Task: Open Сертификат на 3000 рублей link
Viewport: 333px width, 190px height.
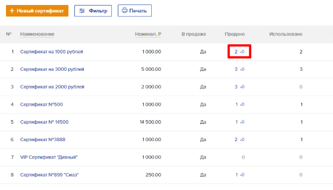Action: tap(52, 69)
